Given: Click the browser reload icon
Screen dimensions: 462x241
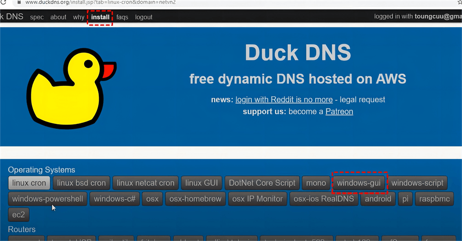Looking at the screenshot, I should 3,2.
